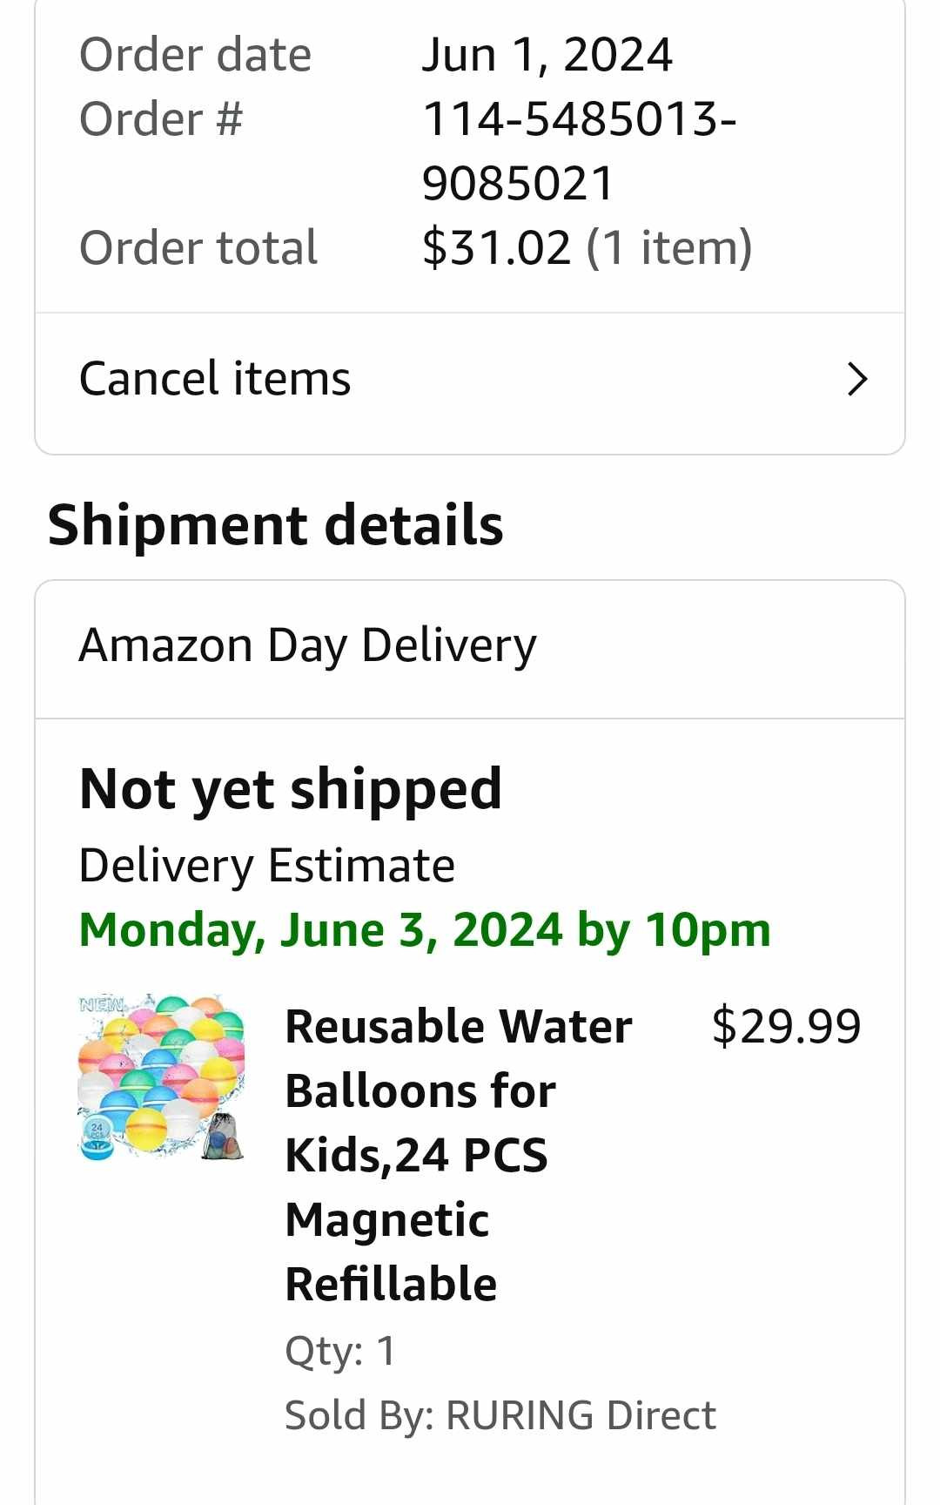Click the green Monday, June 3 delivery date
This screenshot has width=940, height=1505.
[x=425, y=930]
